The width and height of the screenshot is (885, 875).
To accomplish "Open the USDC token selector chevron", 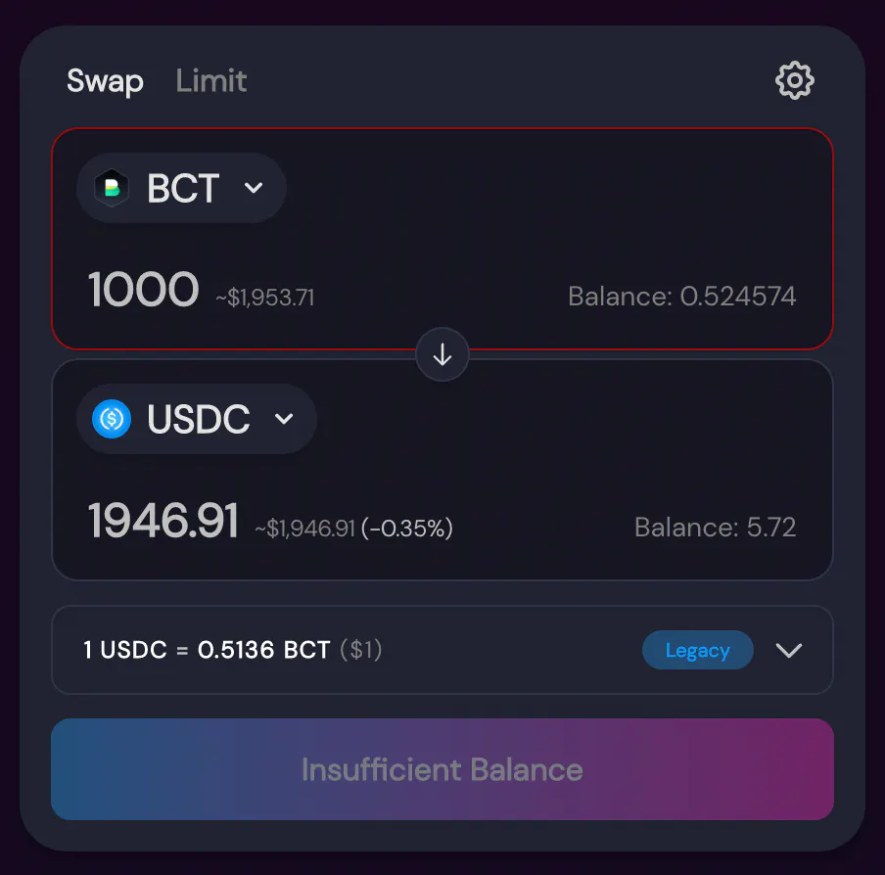I will [x=284, y=419].
